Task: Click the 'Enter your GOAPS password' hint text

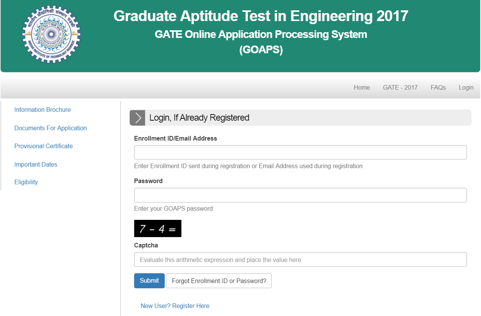Action: tap(173, 209)
